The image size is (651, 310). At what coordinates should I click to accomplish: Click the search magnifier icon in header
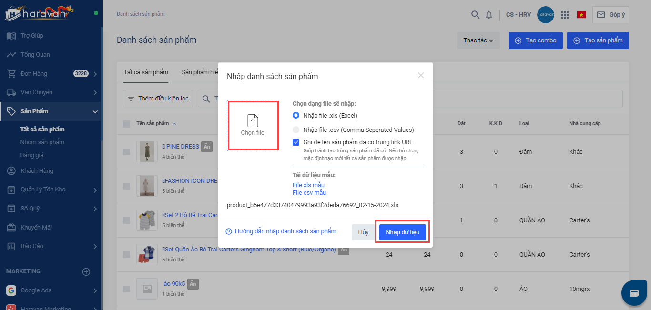click(x=475, y=15)
